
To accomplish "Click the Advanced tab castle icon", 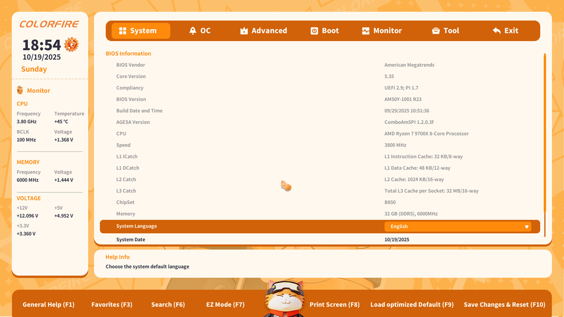I will [x=244, y=31].
